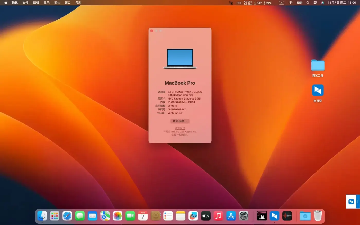Click the 监管认证 link below the Mac specs
Image resolution: width=360 pixels, height=225 pixels.
click(180, 128)
